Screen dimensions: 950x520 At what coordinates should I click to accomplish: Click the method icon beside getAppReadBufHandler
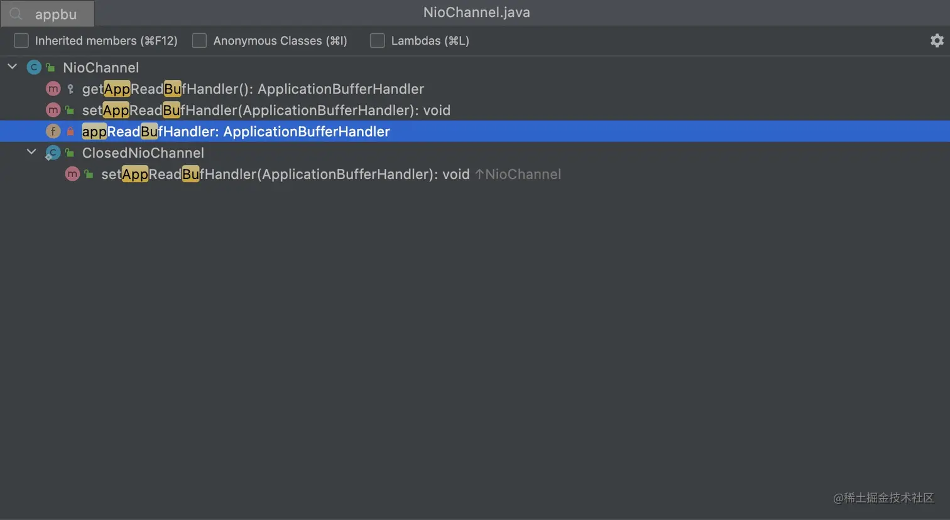(53, 89)
